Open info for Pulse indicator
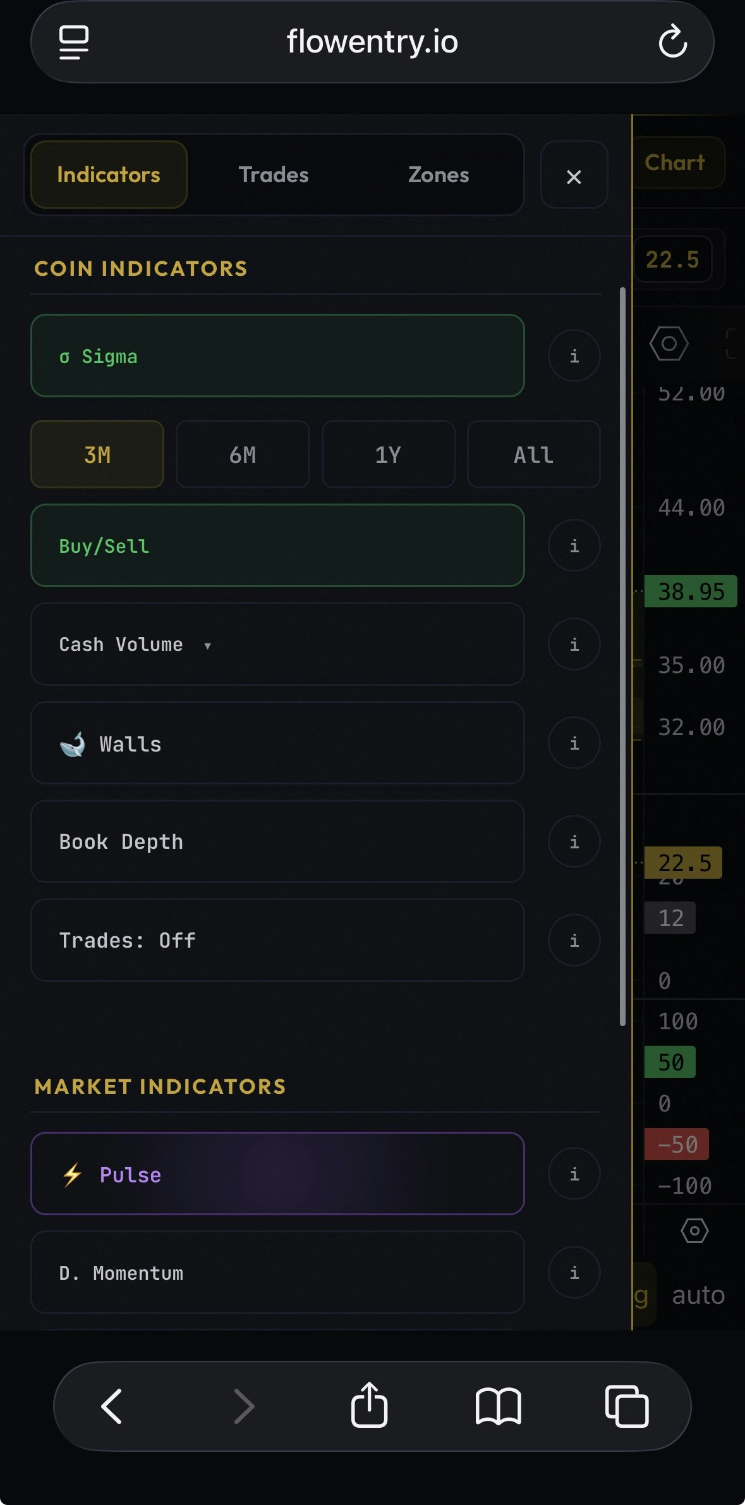The image size is (745, 1505). click(574, 1174)
